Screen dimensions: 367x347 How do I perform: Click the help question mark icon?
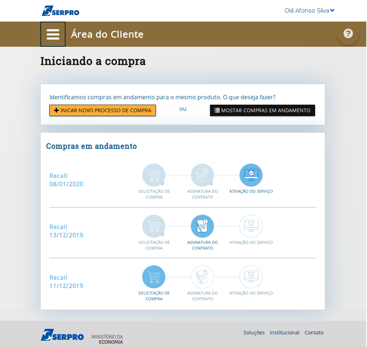tap(348, 34)
